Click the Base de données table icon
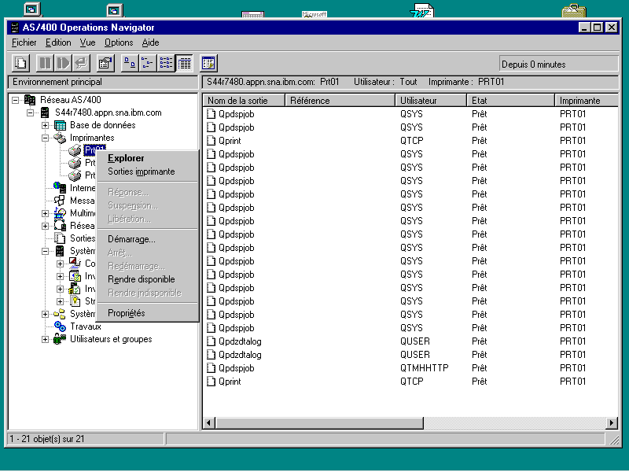The image size is (629, 472). tap(61, 125)
